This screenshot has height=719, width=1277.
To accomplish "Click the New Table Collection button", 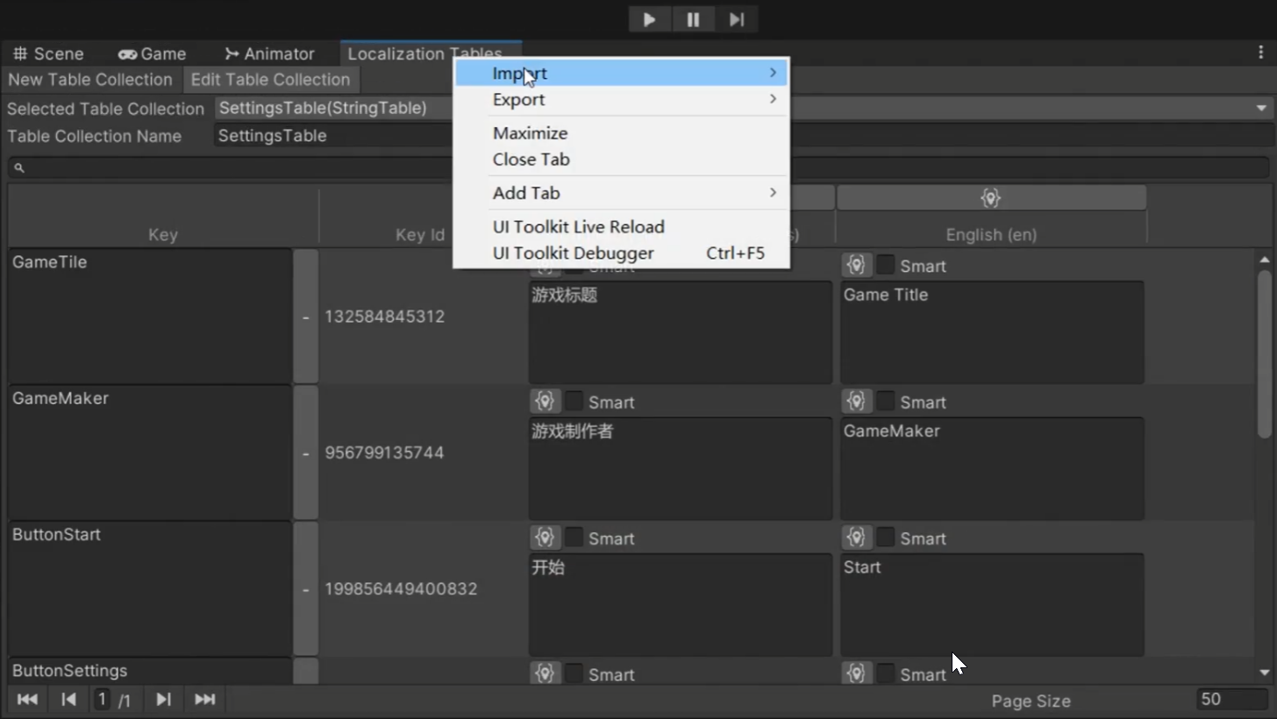I will pos(90,80).
